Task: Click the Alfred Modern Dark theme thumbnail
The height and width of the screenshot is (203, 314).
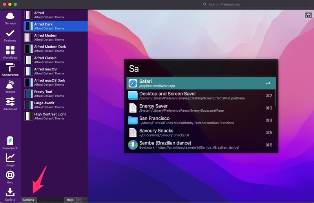Action: point(29,49)
